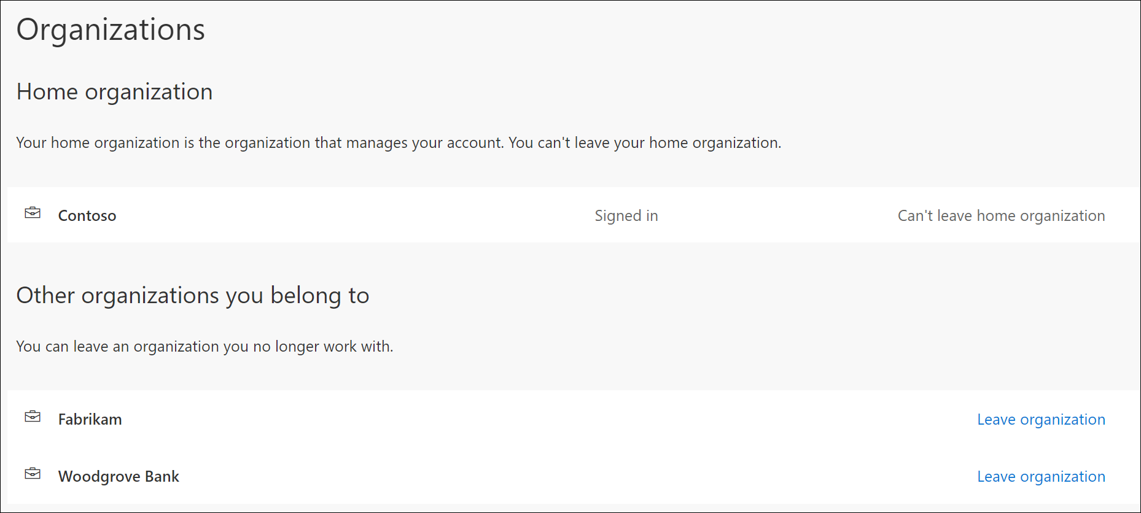Click the Signed in status label
This screenshot has height=513, width=1141.
[x=626, y=215]
